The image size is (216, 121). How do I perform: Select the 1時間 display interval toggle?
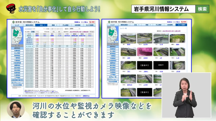pos(33,32)
